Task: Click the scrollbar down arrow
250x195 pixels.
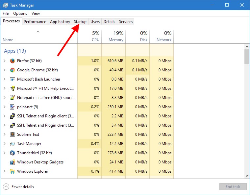Action: 247,176
